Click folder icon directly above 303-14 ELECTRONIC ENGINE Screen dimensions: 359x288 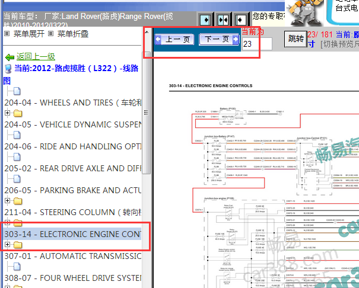click(18, 223)
